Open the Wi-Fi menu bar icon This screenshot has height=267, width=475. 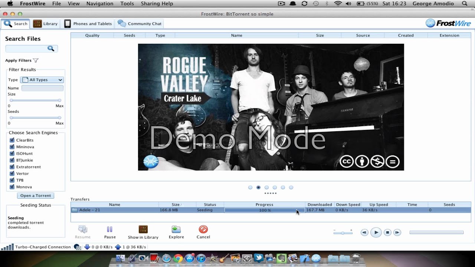[338, 4]
